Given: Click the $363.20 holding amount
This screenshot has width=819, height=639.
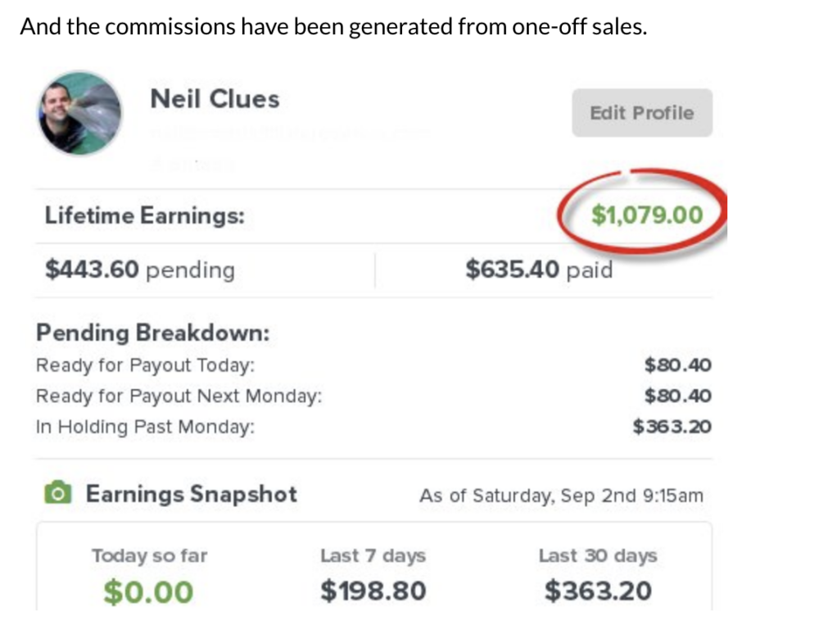Looking at the screenshot, I should pyautogui.click(x=672, y=426).
